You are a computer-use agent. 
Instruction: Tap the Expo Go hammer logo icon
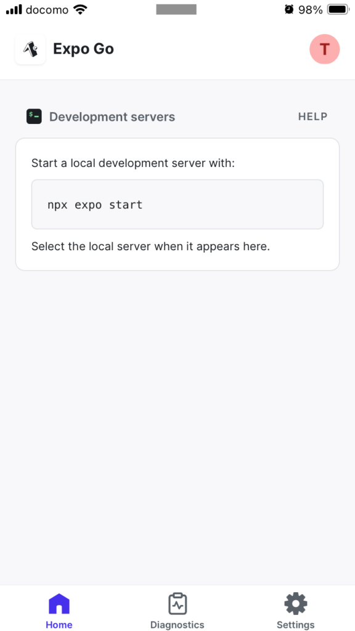pyautogui.click(x=30, y=49)
